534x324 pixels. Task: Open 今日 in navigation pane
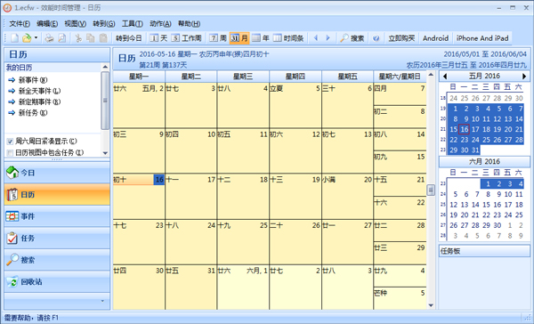57,173
